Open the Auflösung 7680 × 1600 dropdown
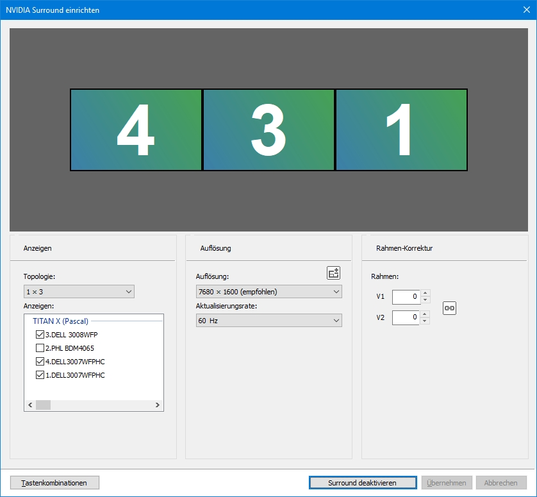The width and height of the screenshot is (537, 497). (269, 292)
